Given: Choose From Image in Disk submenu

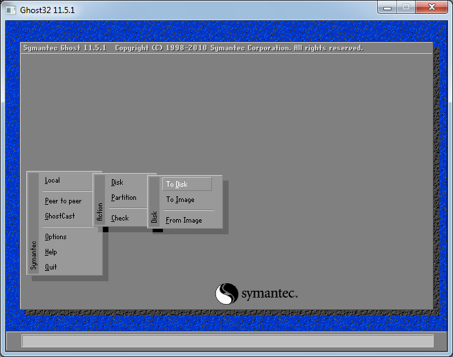Looking at the screenshot, I should point(184,221).
